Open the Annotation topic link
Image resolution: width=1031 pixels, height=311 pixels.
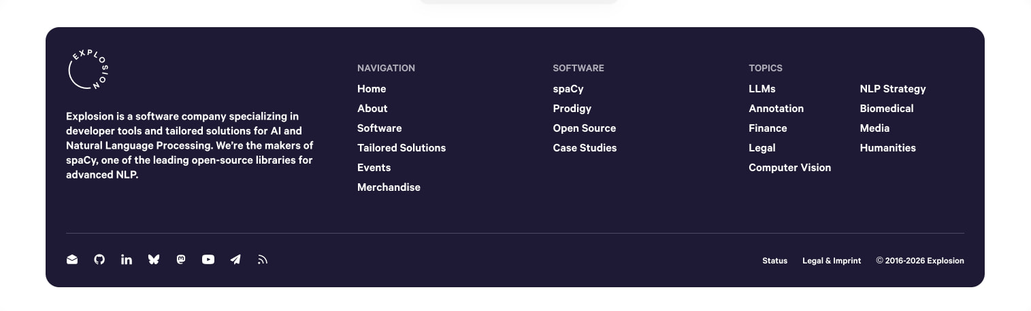coord(776,109)
